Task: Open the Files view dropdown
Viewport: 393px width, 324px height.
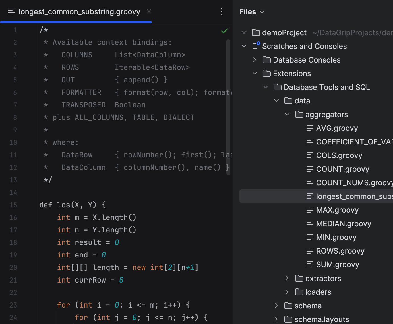Action: tap(262, 12)
